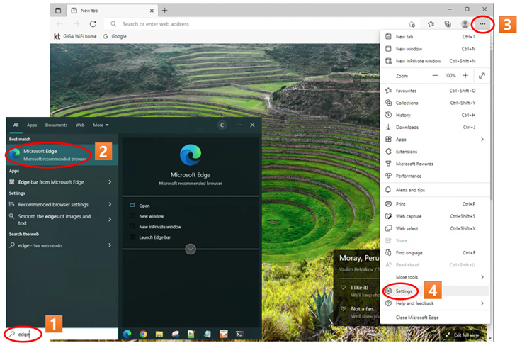Screen dimensions: 522x348
Task: Open Microsoft Rewards menu item
Action: [x=434, y=164]
